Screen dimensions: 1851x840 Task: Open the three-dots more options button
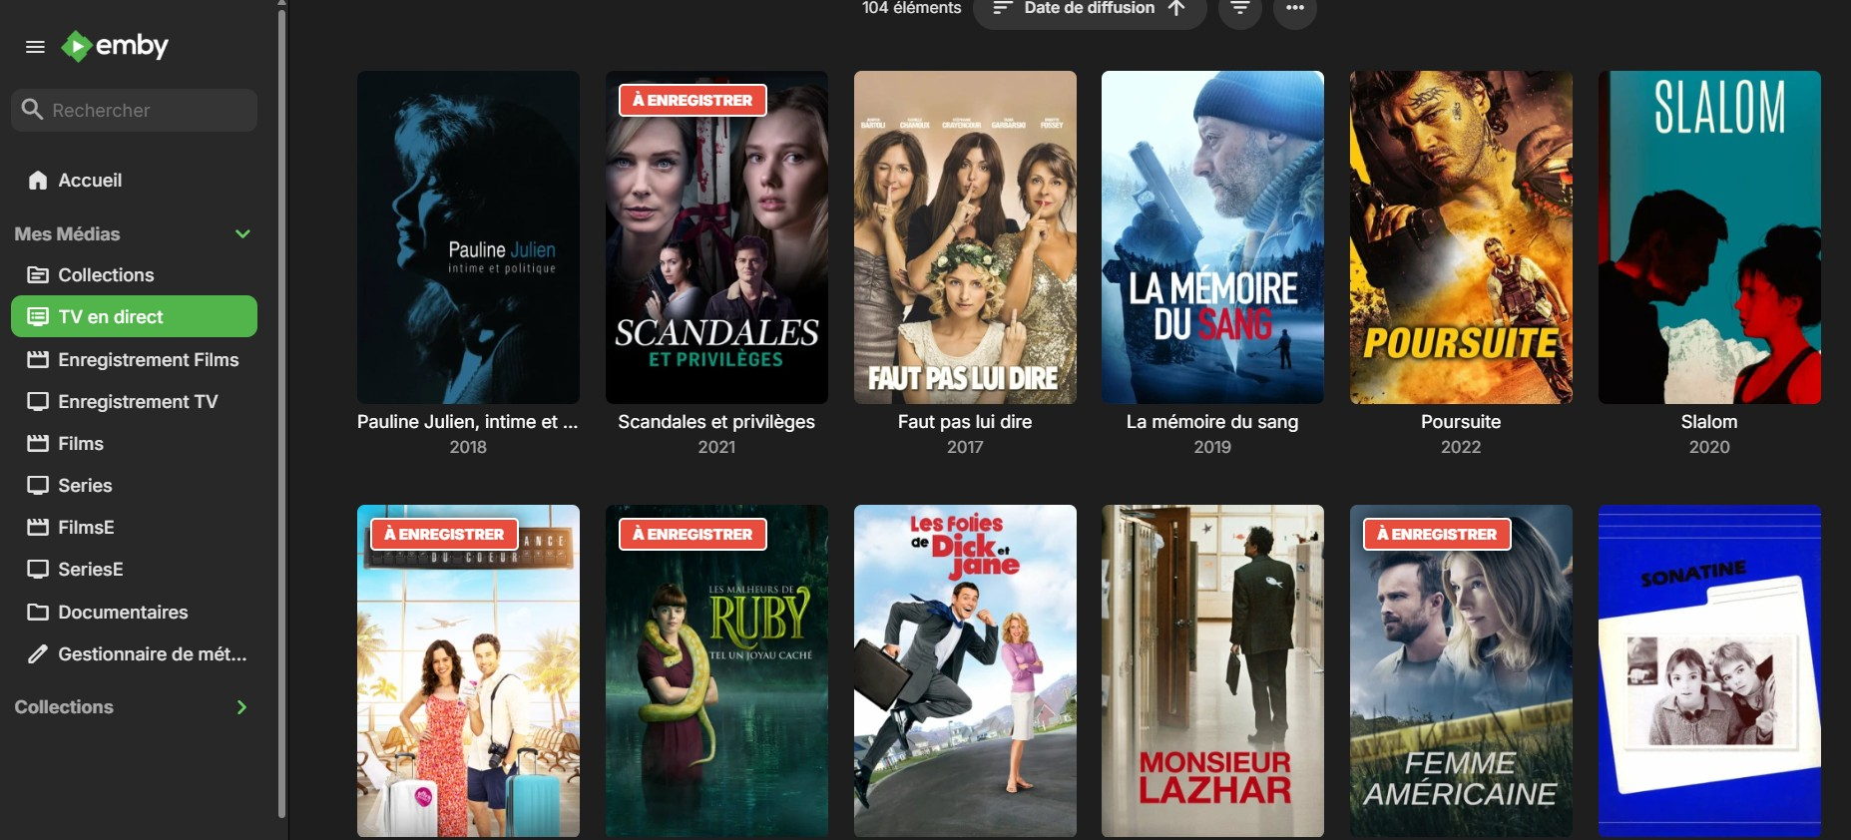[1294, 8]
